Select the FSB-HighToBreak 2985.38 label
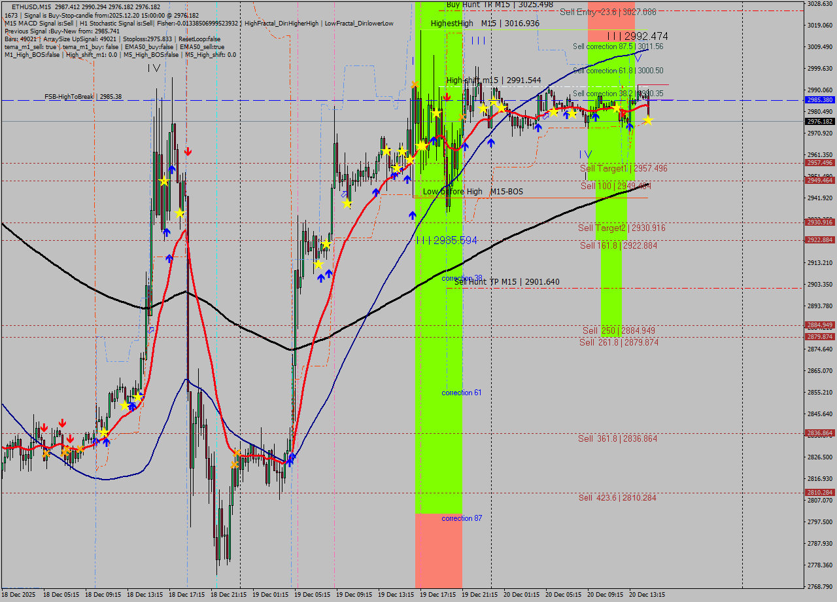This screenshot has height=602, width=837. [83, 97]
